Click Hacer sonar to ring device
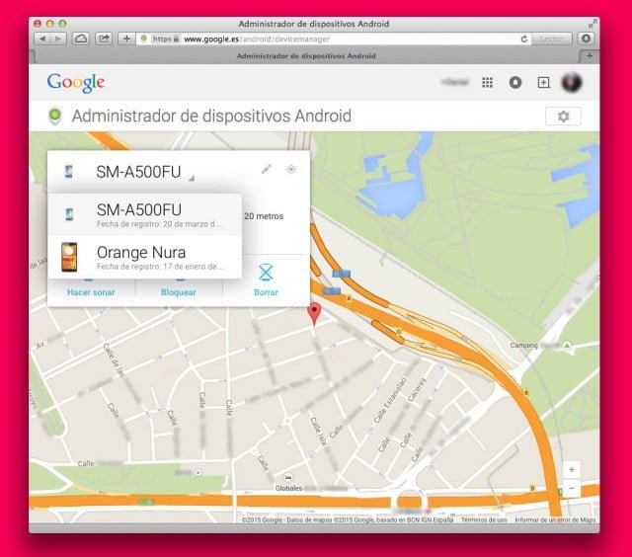The image size is (632, 557). [91, 292]
